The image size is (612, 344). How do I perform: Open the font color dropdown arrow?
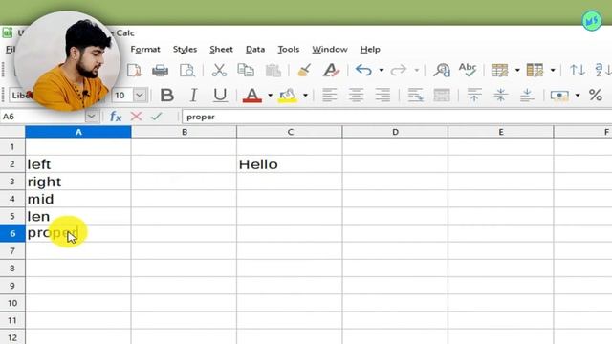[270, 96]
